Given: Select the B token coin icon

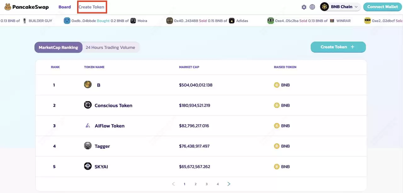Looking at the screenshot, I should click(x=88, y=85).
